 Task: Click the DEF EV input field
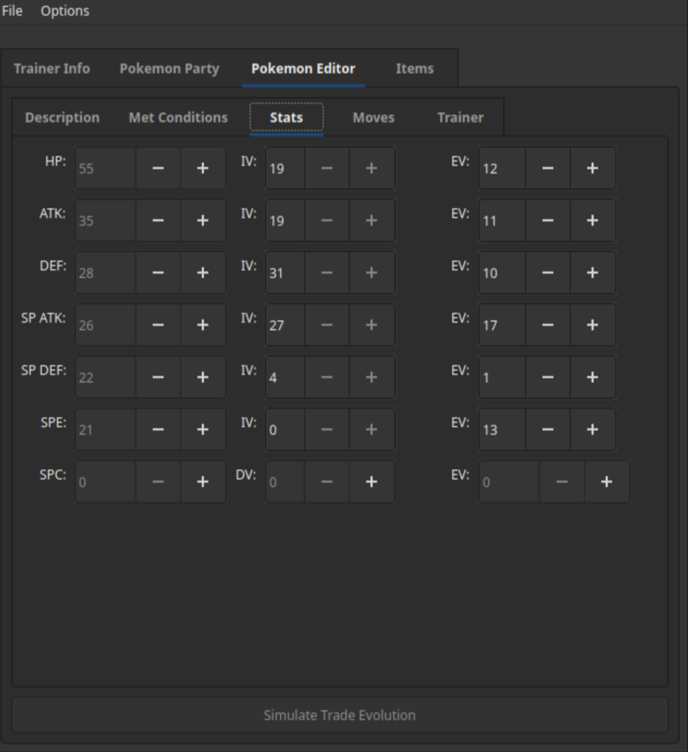click(x=501, y=273)
